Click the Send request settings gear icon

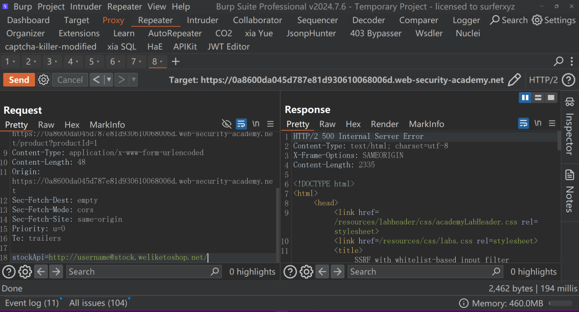[43, 80]
